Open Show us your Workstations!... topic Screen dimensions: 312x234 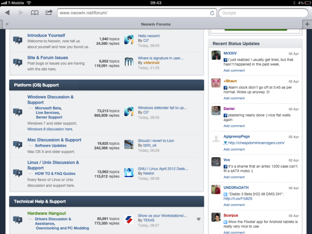click(162, 216)
